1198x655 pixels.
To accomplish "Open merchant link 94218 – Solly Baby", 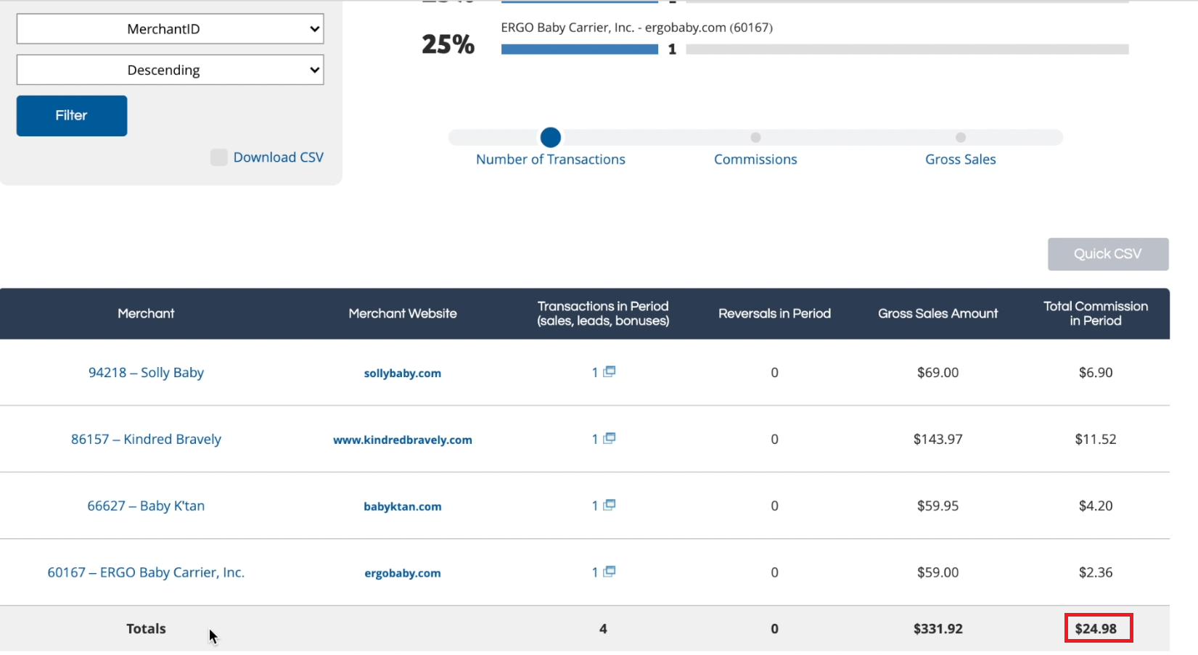I will pos(146,372).
